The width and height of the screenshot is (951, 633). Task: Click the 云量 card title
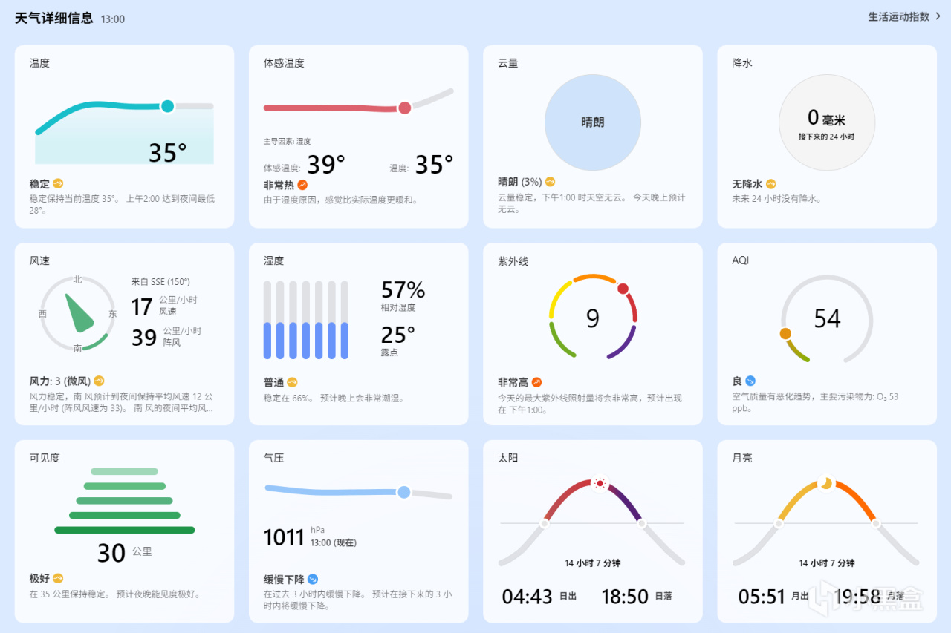click(508, 63)
